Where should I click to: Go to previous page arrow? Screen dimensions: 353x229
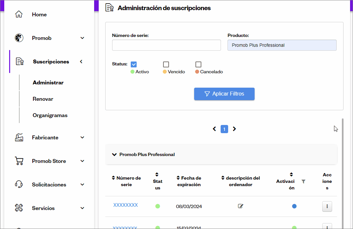pos(214,129)
